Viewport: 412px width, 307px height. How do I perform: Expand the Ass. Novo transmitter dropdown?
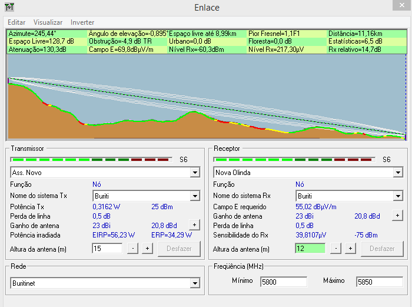(x=195, y=173)
